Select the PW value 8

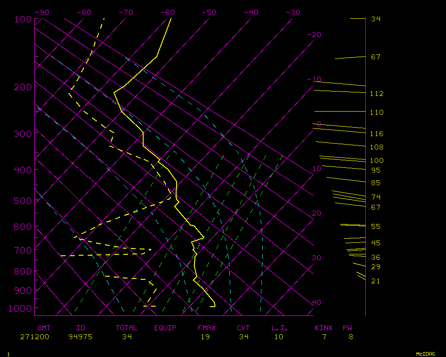point(351,337)
